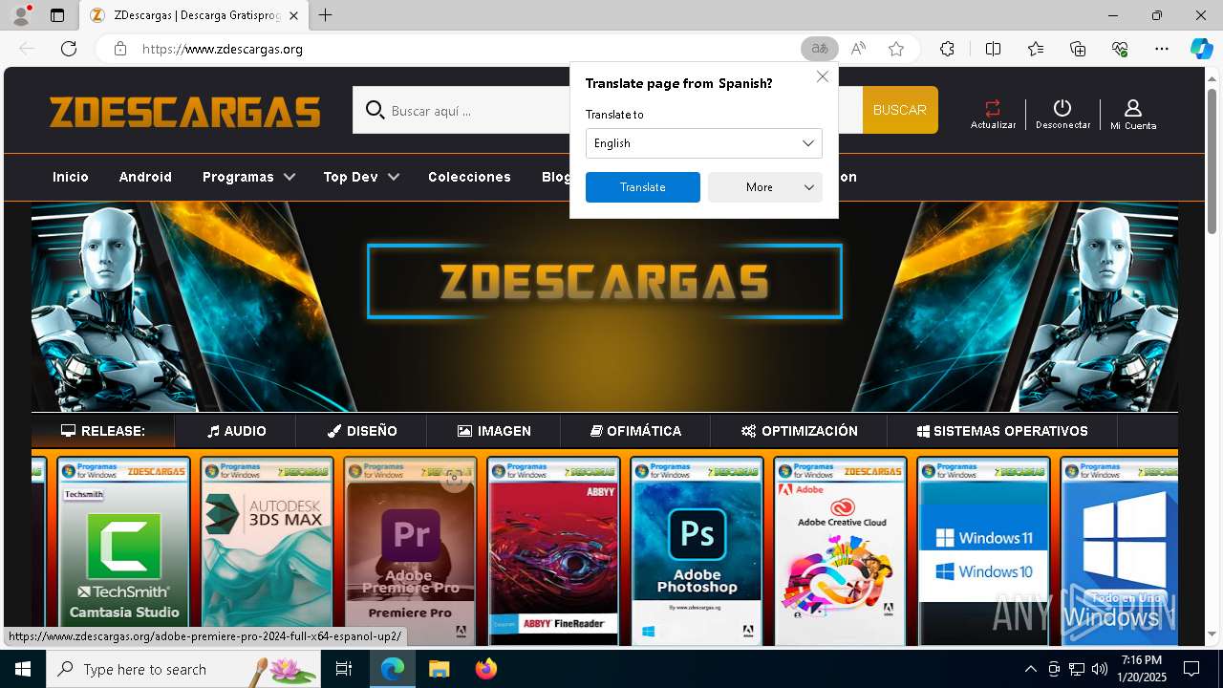This screenshot has width=1223, height=688.
Task: Open Mi Cuenta user icon
Action: coord(1133,114)
